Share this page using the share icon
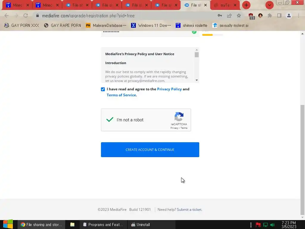 pyautogui.click(x=229, y=16)
